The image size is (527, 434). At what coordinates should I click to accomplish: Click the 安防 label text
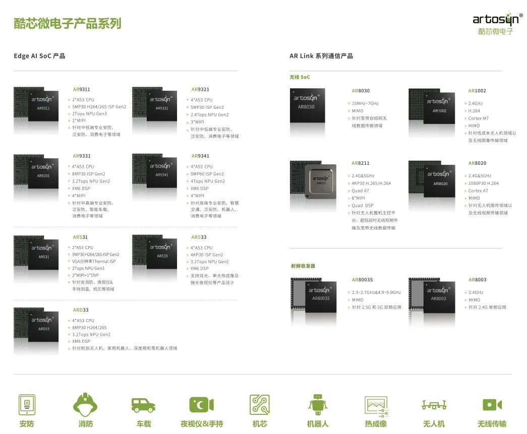click(x=27, y=424)
